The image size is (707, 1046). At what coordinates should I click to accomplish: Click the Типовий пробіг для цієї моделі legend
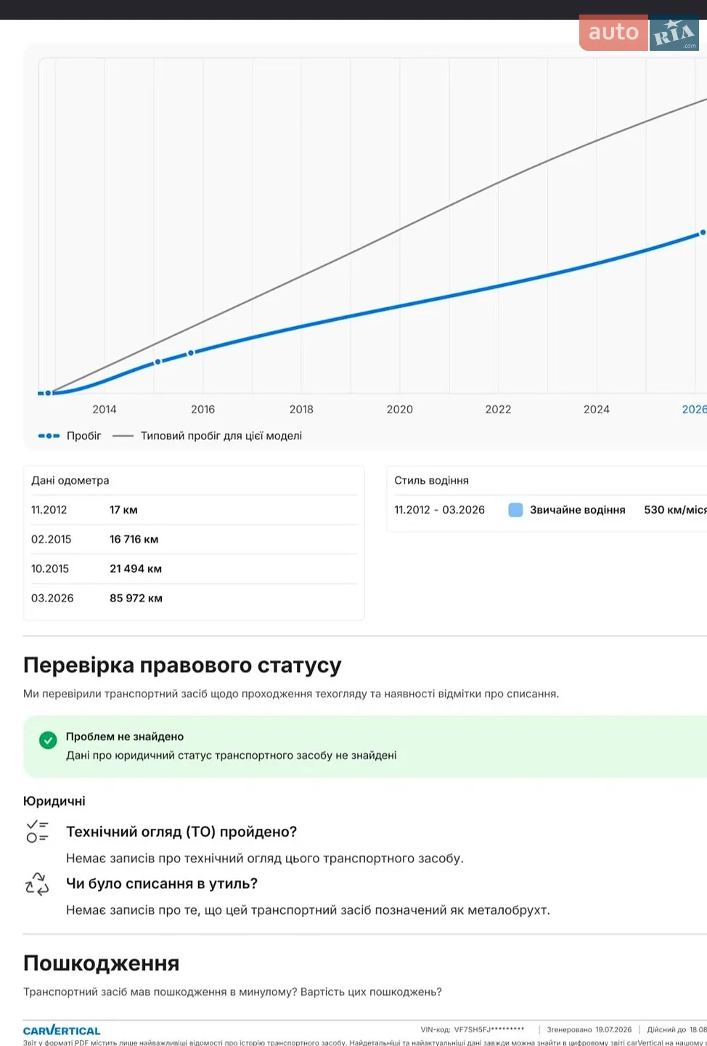[x=221, y=436]
